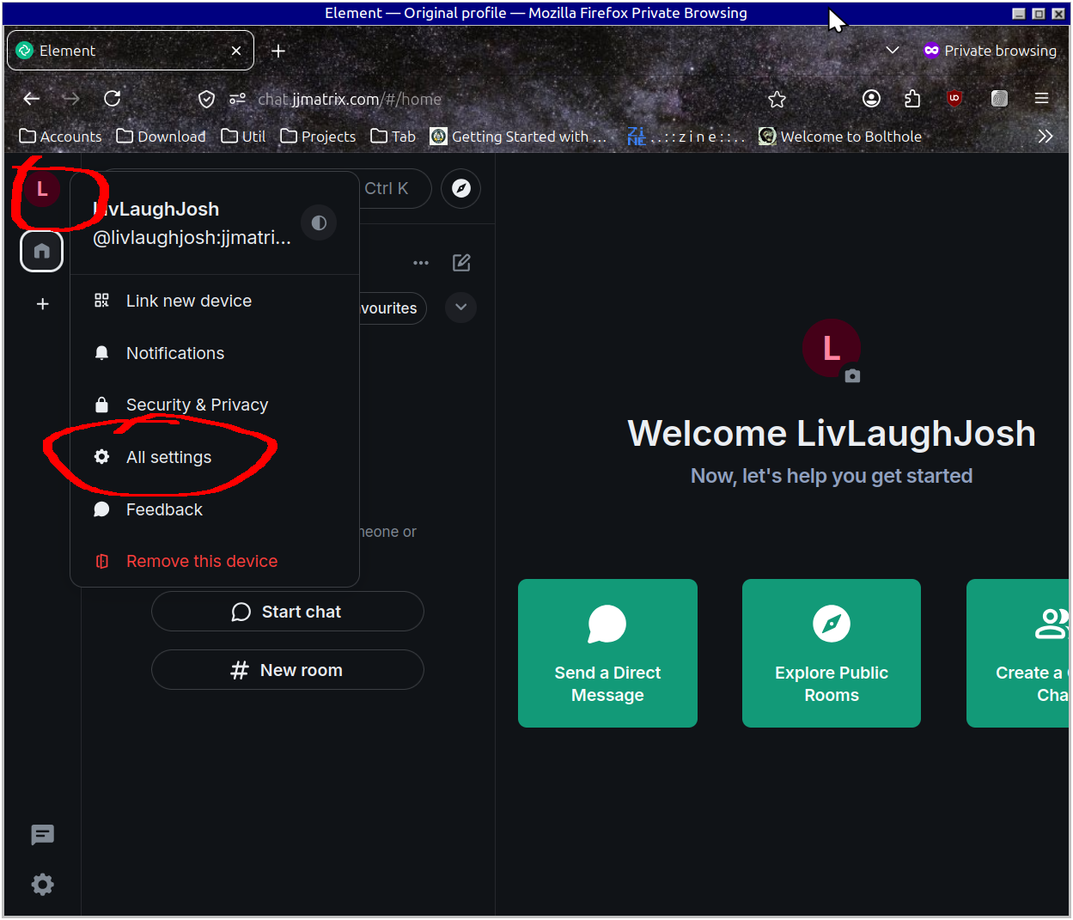Click the room search field

(395, 188)
